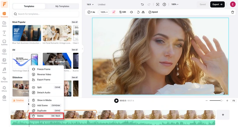Collapse the left templates panel
This screenshot has width=238, height=127.
(x=82, y=49)
